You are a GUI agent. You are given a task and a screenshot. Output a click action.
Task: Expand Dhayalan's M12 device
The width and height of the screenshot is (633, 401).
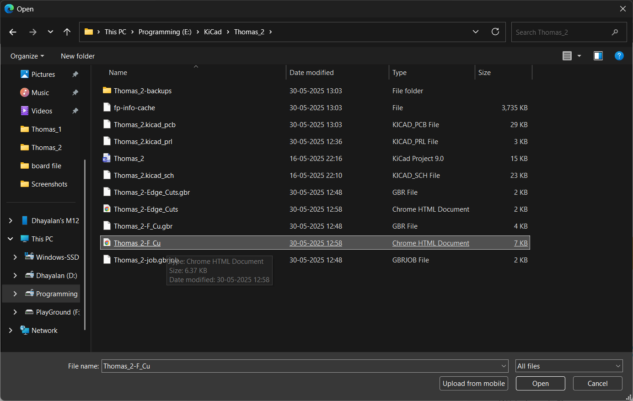(11, 220)
